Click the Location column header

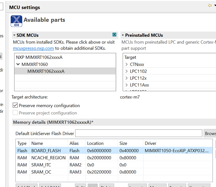(x=95, y=143)
